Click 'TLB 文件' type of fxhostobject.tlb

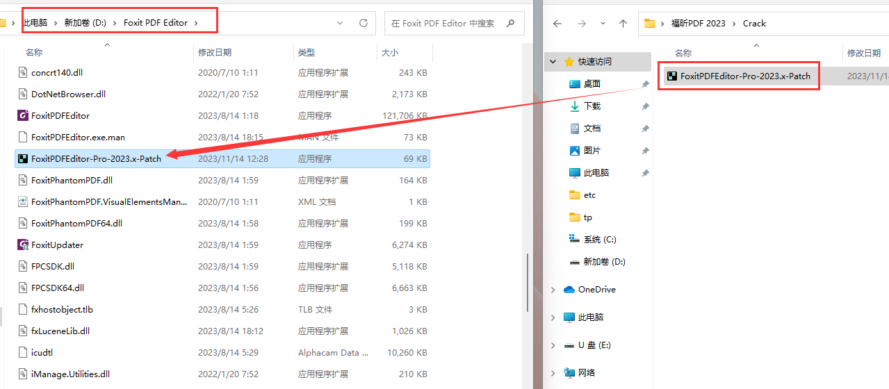point(316,309)
